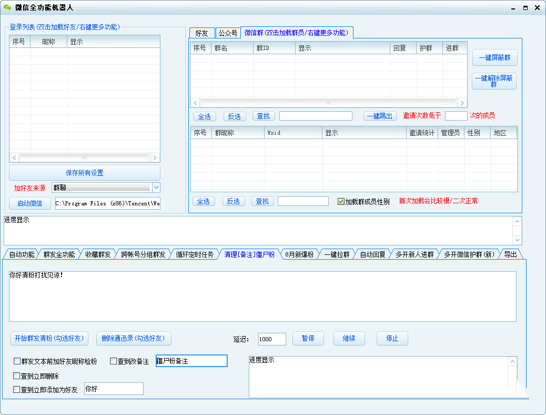Open the 自动回复 tab
Image resolution: width=546 pixels, height=415 pixels.
point(372,254)
